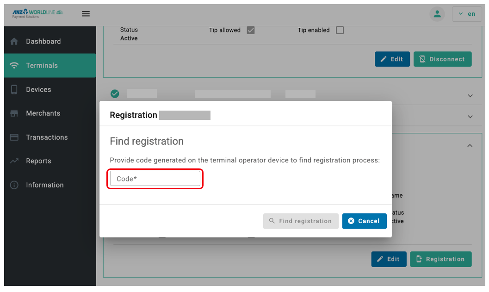Focus the Code input field
Screen dimensions: 489x292
155,179
